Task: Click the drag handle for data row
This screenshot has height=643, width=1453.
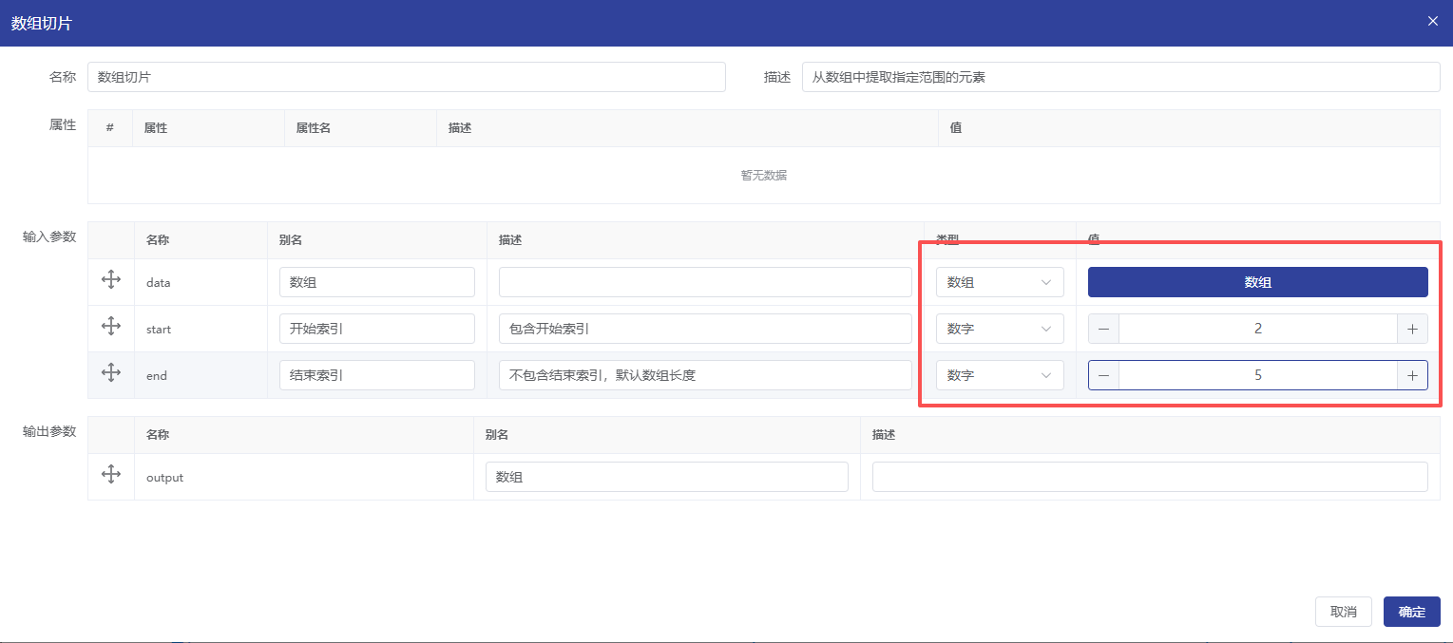Action: [x=110, y=280]
